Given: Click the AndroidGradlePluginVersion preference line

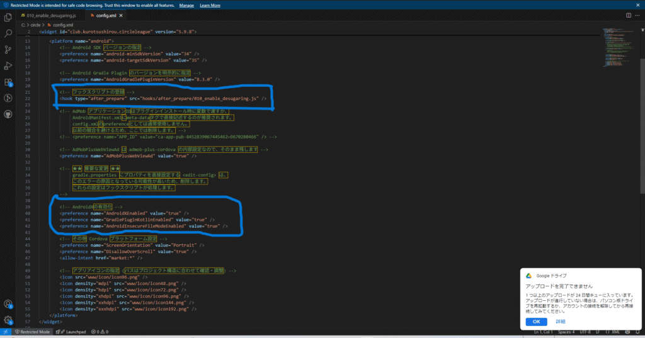Looking at the screenshot, I should [x=140, y=79].
